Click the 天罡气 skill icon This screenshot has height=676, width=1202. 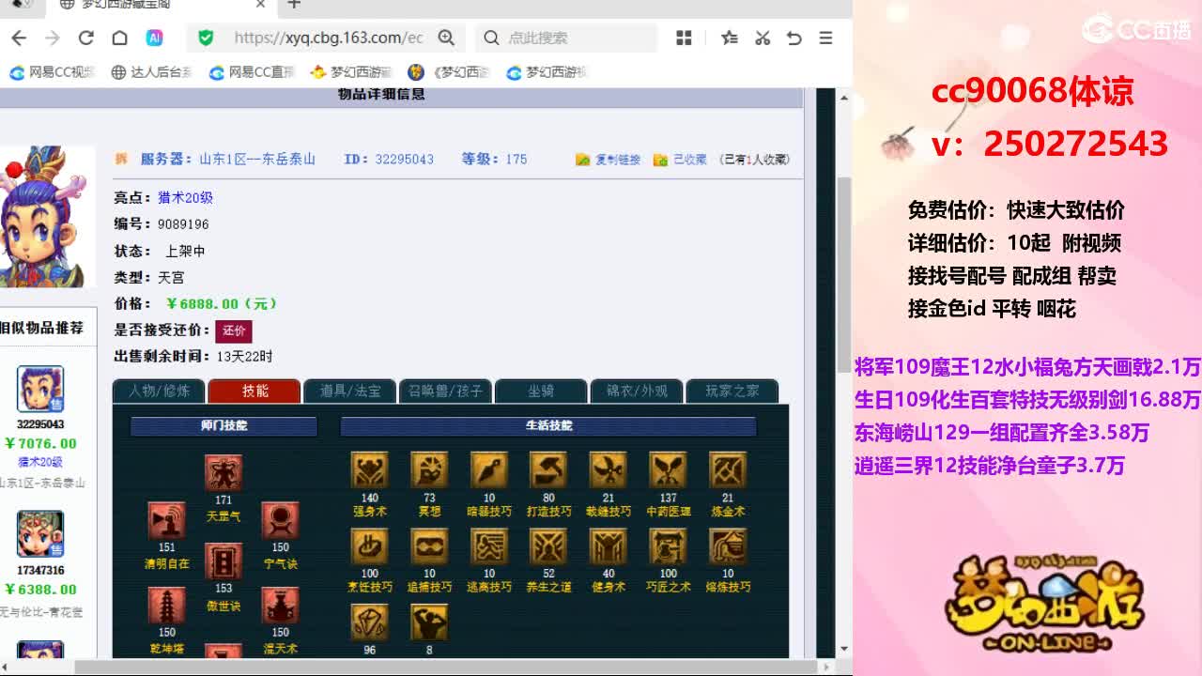223,473
